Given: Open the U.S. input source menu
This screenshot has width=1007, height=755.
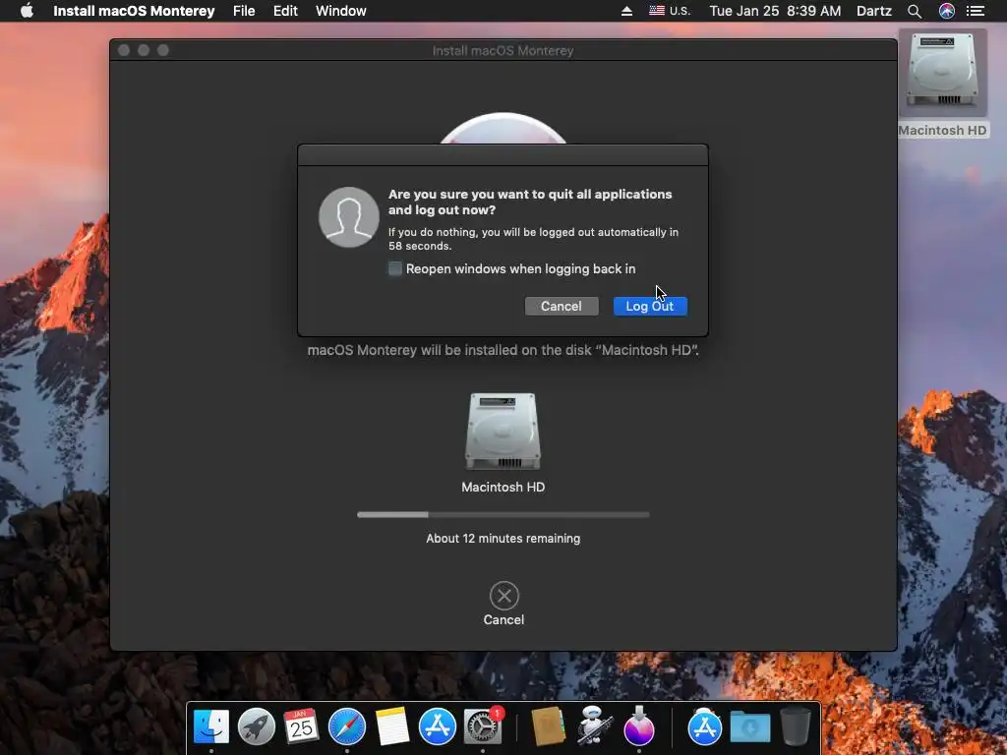Looking at the screenshot, I should click(x=670, y=11).
